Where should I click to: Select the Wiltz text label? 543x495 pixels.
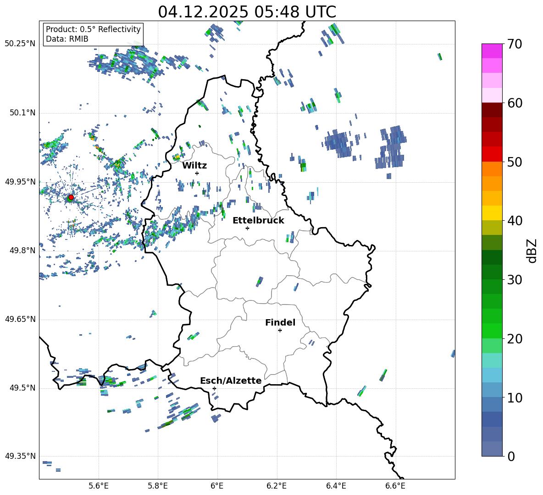[x=194, y=165]
